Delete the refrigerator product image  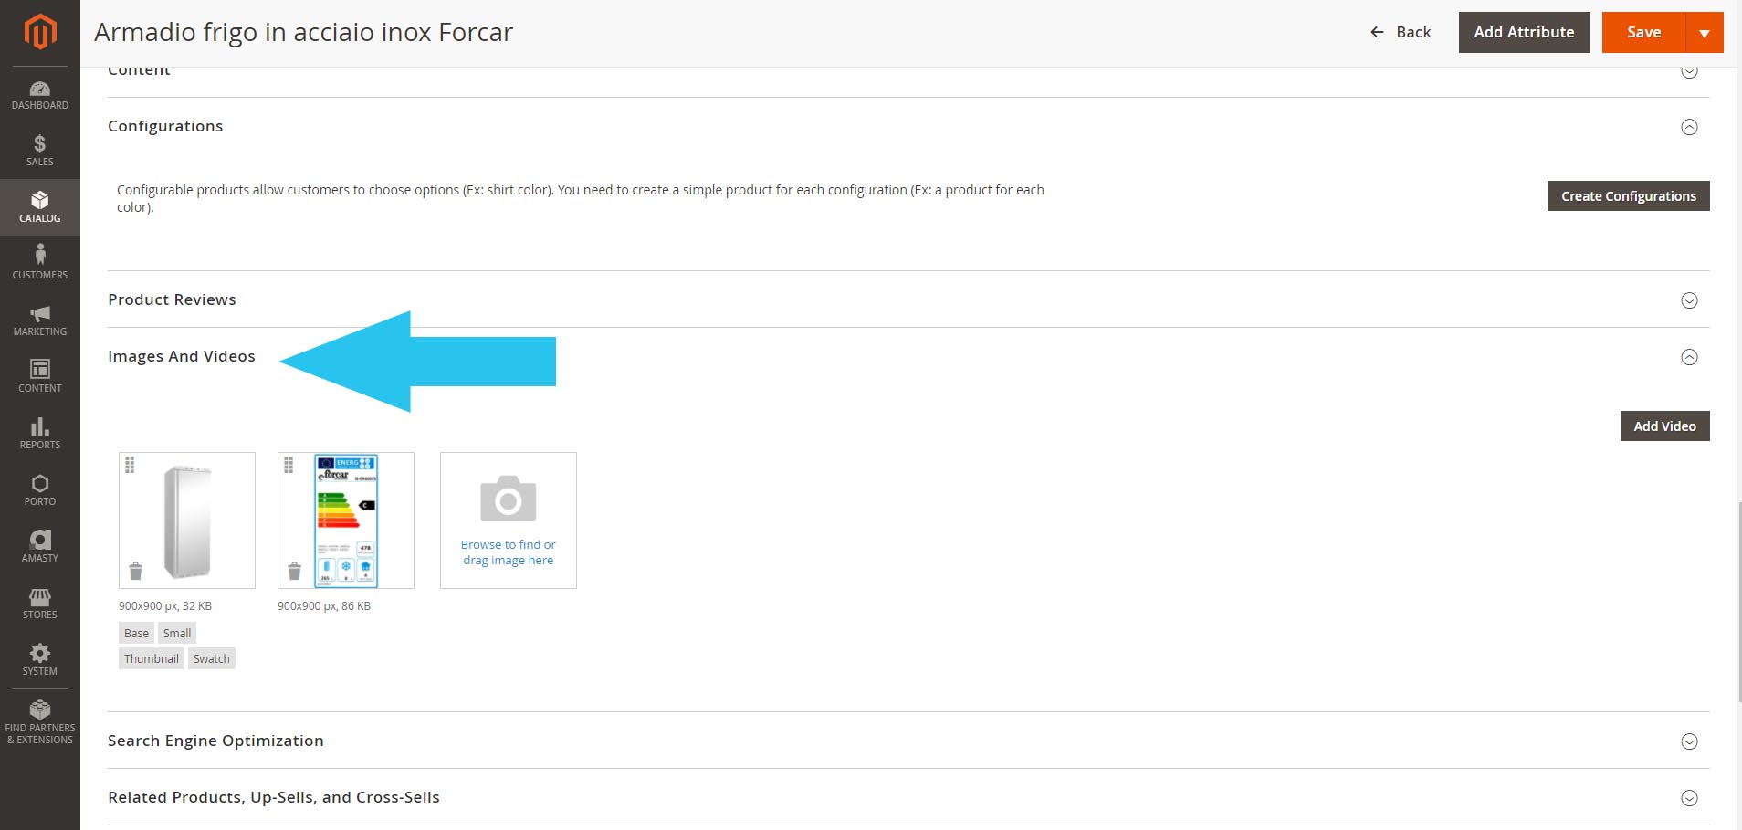pyautogui.click(x=136, y=572)
